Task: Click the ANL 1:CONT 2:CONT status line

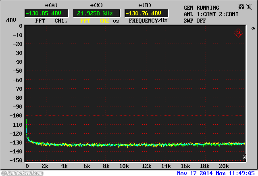Action: point(211,14)
